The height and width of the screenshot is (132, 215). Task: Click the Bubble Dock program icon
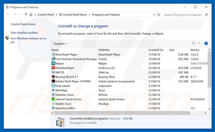pos(53,104)
